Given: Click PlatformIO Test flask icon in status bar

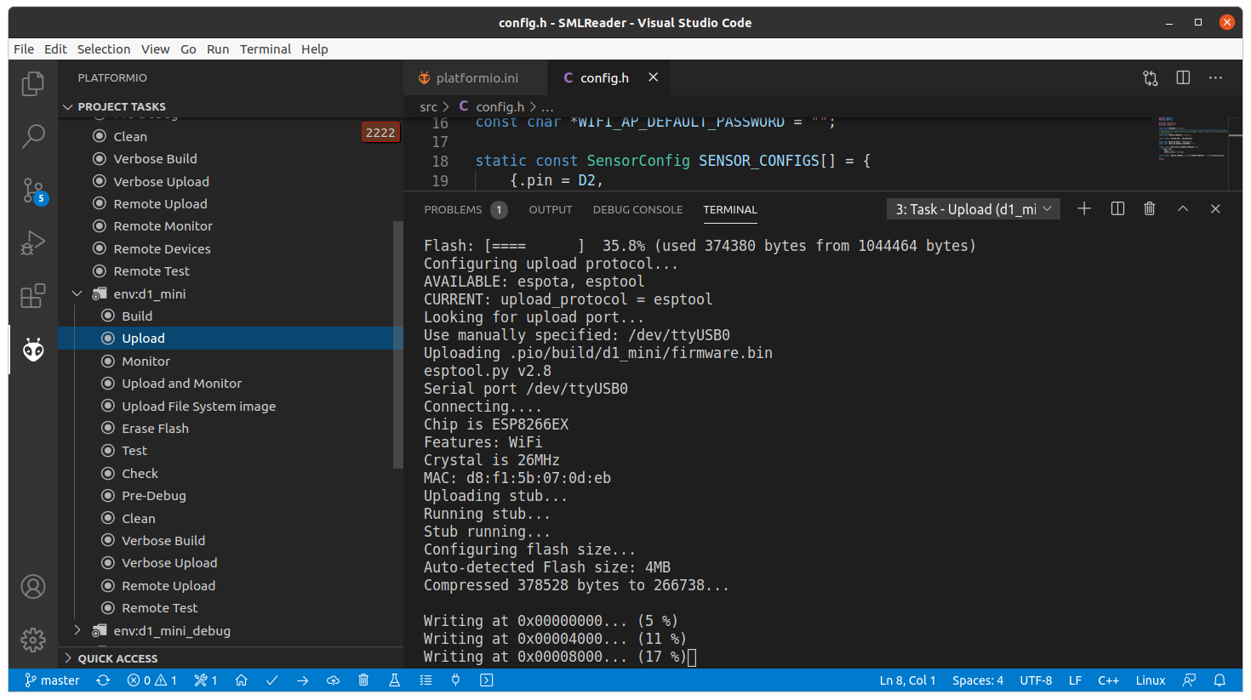Looking at the screenshot, I should tap(394, 680).
